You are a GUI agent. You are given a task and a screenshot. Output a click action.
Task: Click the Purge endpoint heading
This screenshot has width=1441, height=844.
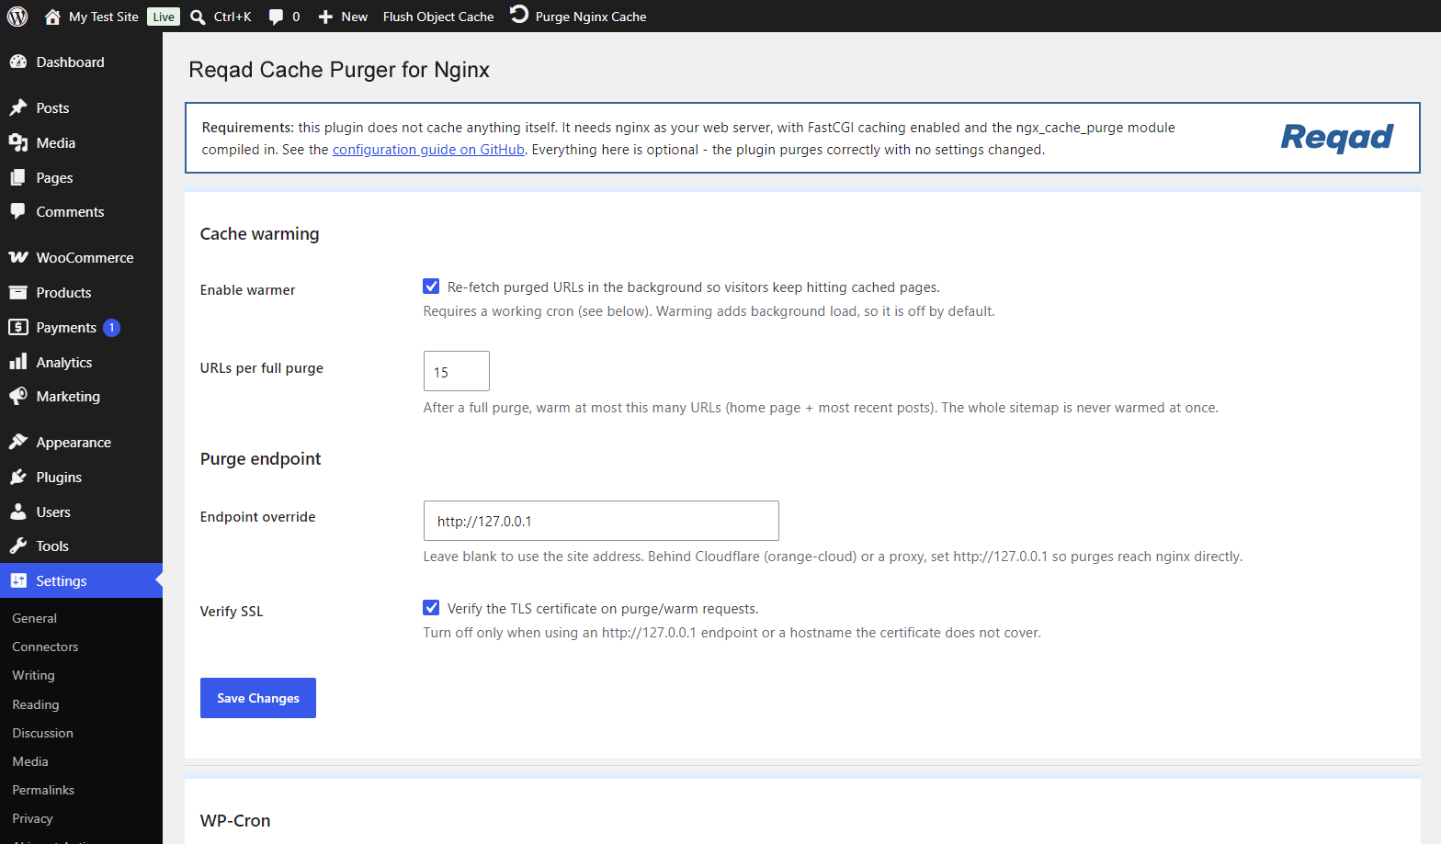pyautogui.click(x=261, y=459)
